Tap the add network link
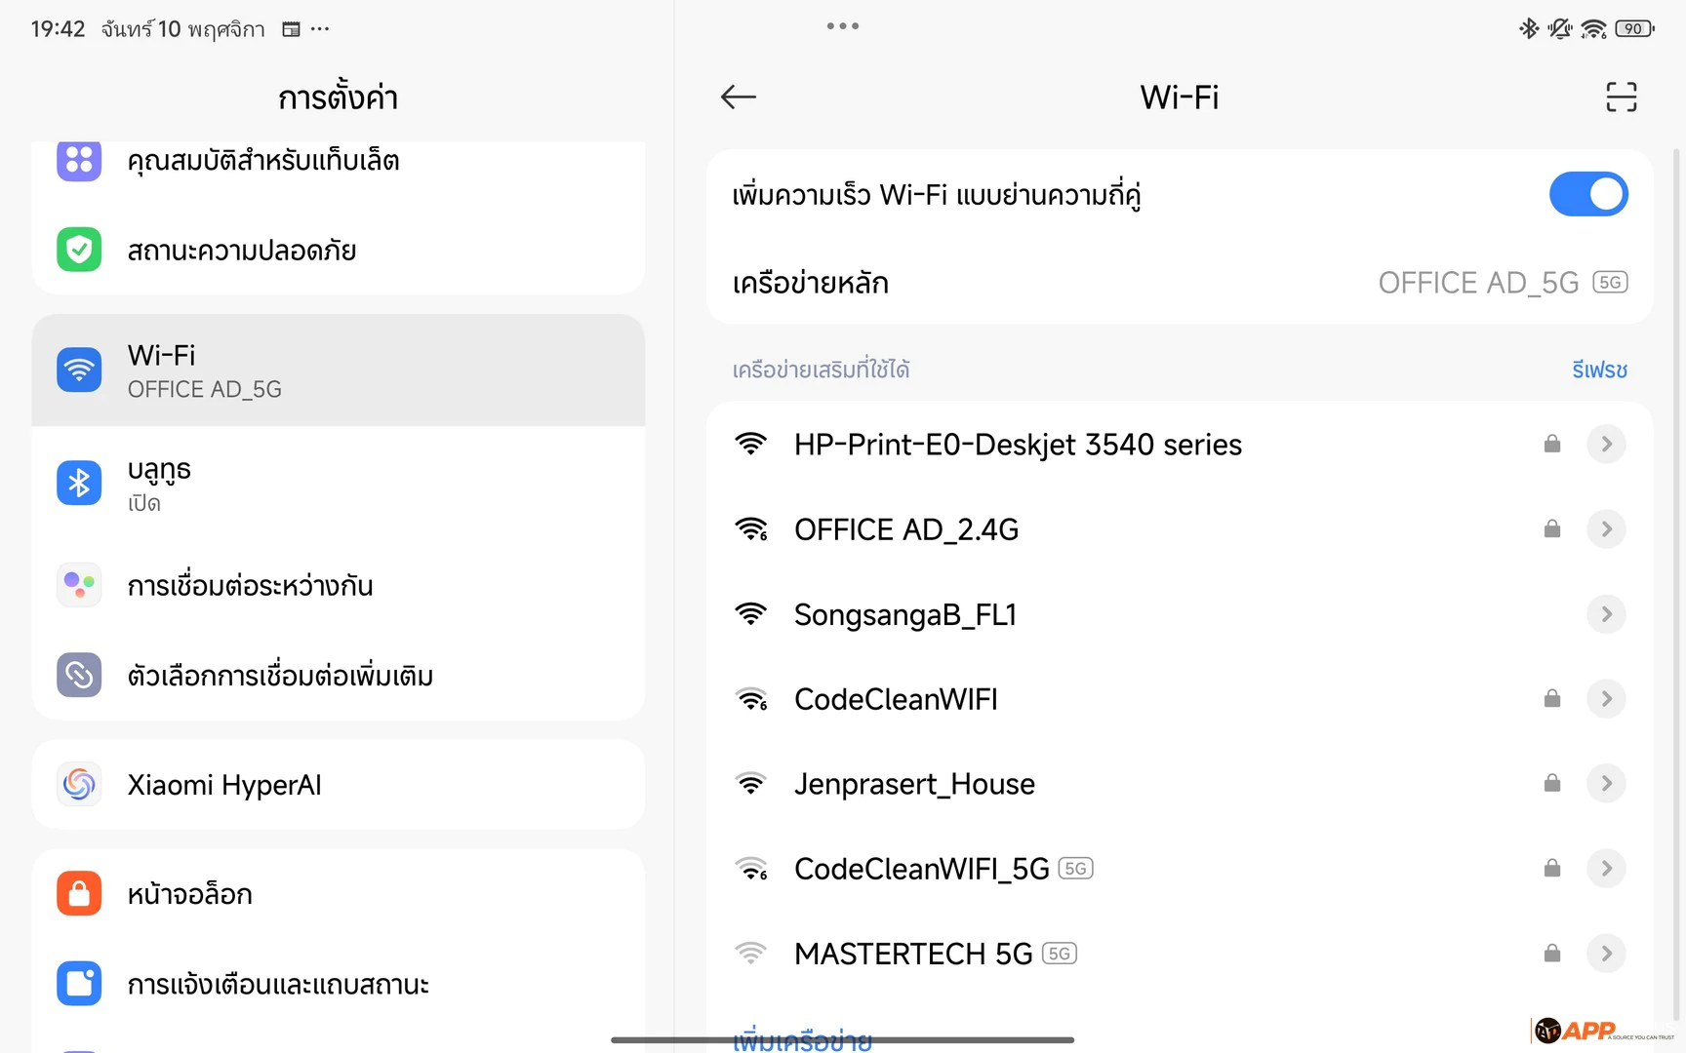 [802, 1041]
